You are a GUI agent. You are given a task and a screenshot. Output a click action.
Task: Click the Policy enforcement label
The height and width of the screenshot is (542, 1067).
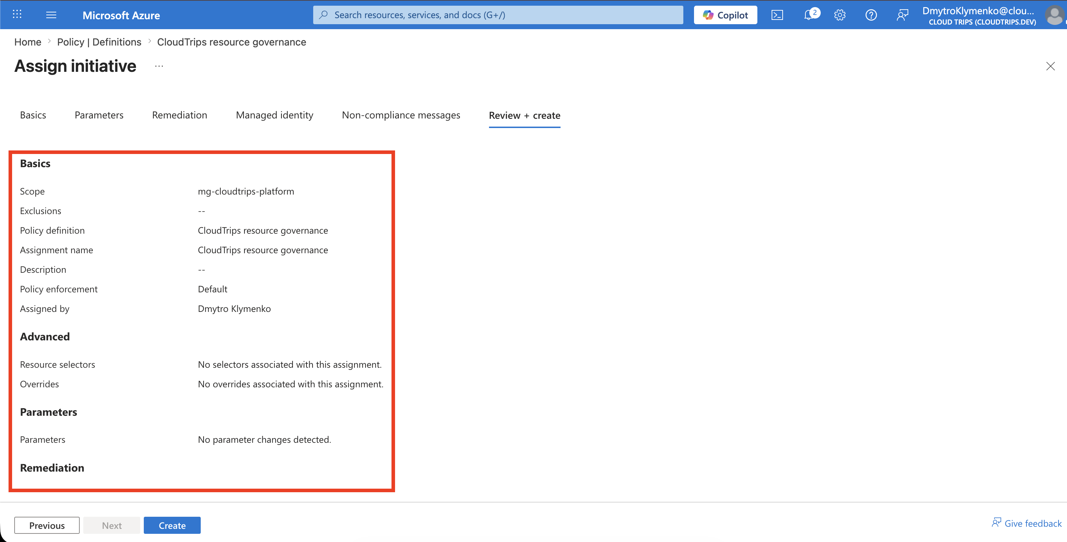pyautogui.click(x=59, y=289)
